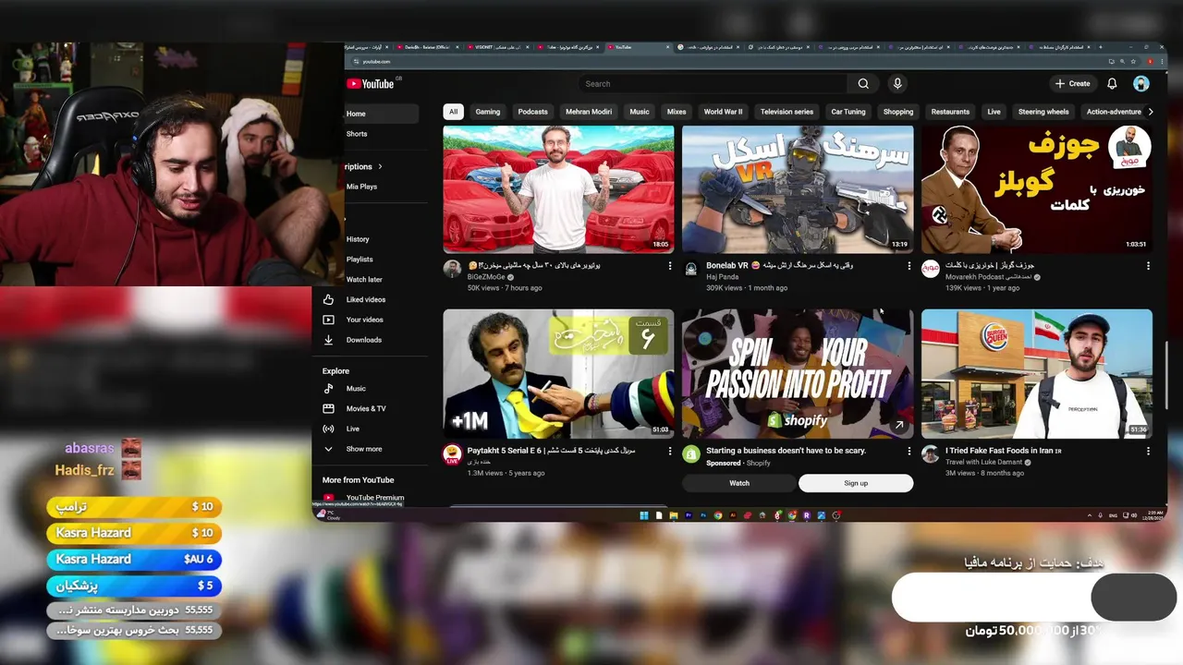Open options menu for Shopify ad
Screen dimensions: 1183x665
coord(909,452)
